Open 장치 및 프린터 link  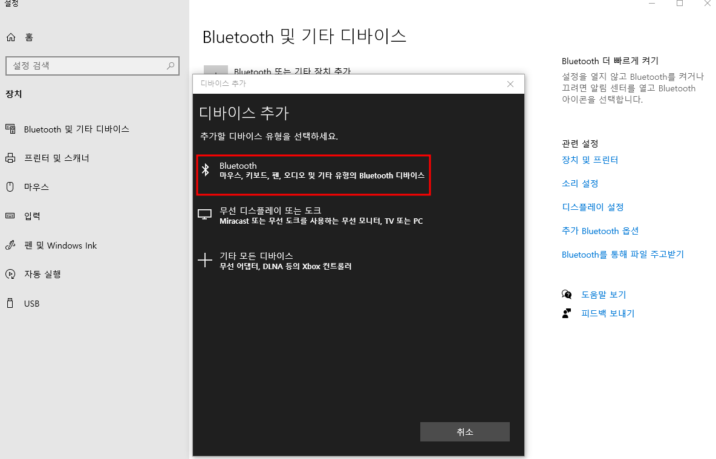tap(590, 160)
